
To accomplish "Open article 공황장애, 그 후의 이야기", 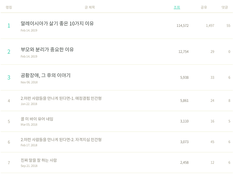I will pyautogui.click(x=46, y=75).
